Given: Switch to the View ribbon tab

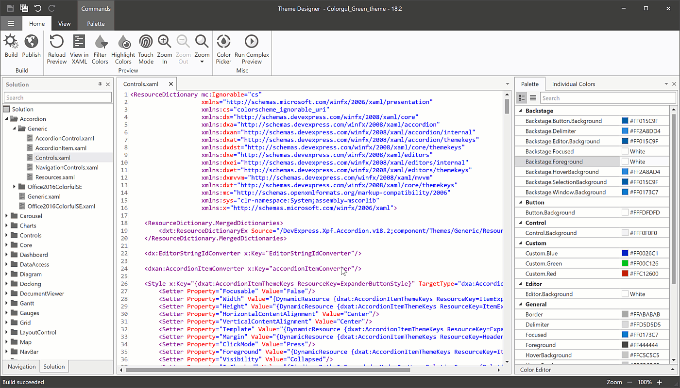Looking at the screenshot, I should click(x=64, y=23).
